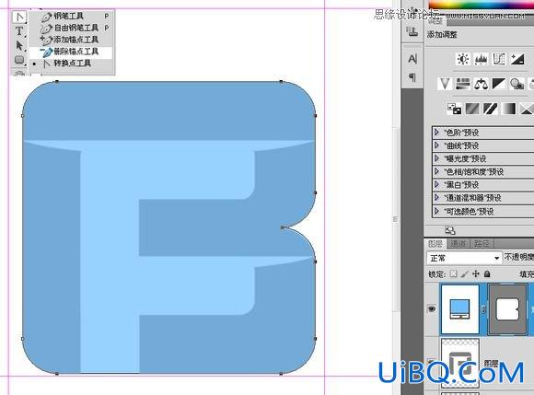Screen dimensions: 534x395
Task: Hide the selected shape layer eye icon
Action: coord(432,309)
